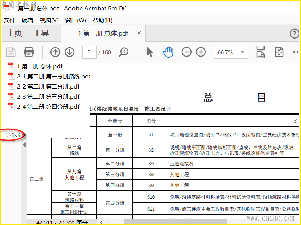Click the 分册号 column header
The image size is (301, 225).
click(x=115, y=121)
